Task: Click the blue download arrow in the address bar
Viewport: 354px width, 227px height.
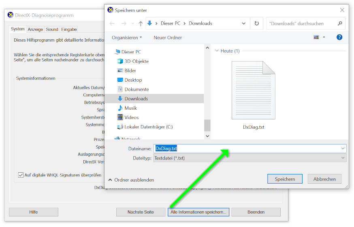Action: tap(149, 23)
